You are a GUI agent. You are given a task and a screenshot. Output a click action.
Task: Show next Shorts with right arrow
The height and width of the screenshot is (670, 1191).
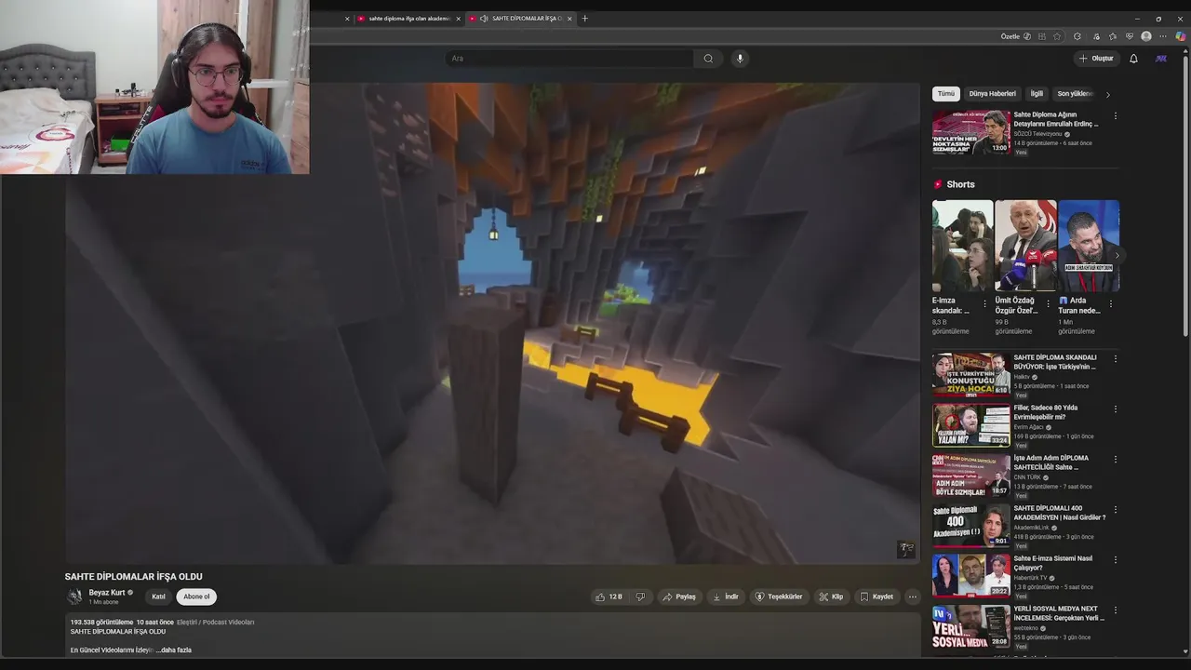[x=1117, y=255]
